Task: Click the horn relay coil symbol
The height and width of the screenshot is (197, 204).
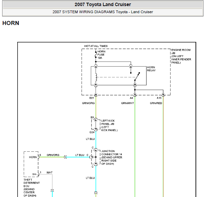Action: tap(96, 77)
